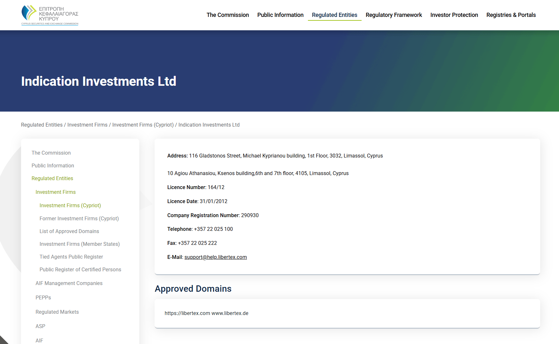The height and width of the screenshot is (344, 559).
Task: Open Investor Protection top menu
Action: coord(454,15)
